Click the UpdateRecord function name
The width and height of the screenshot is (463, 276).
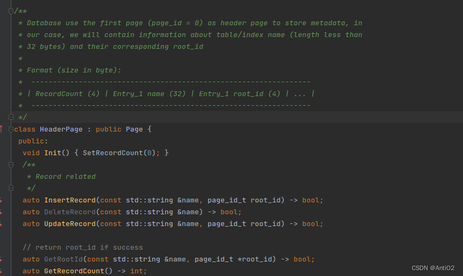(x=69, y=224)
